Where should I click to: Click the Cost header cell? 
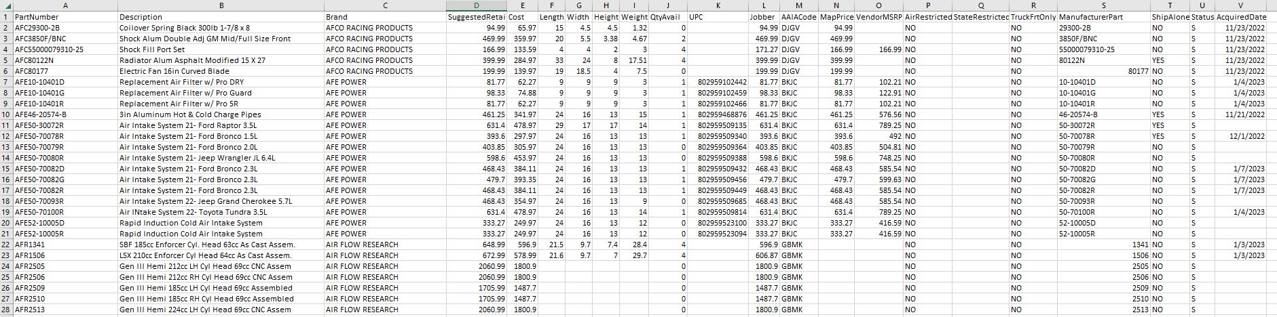(x=522, y=17)
